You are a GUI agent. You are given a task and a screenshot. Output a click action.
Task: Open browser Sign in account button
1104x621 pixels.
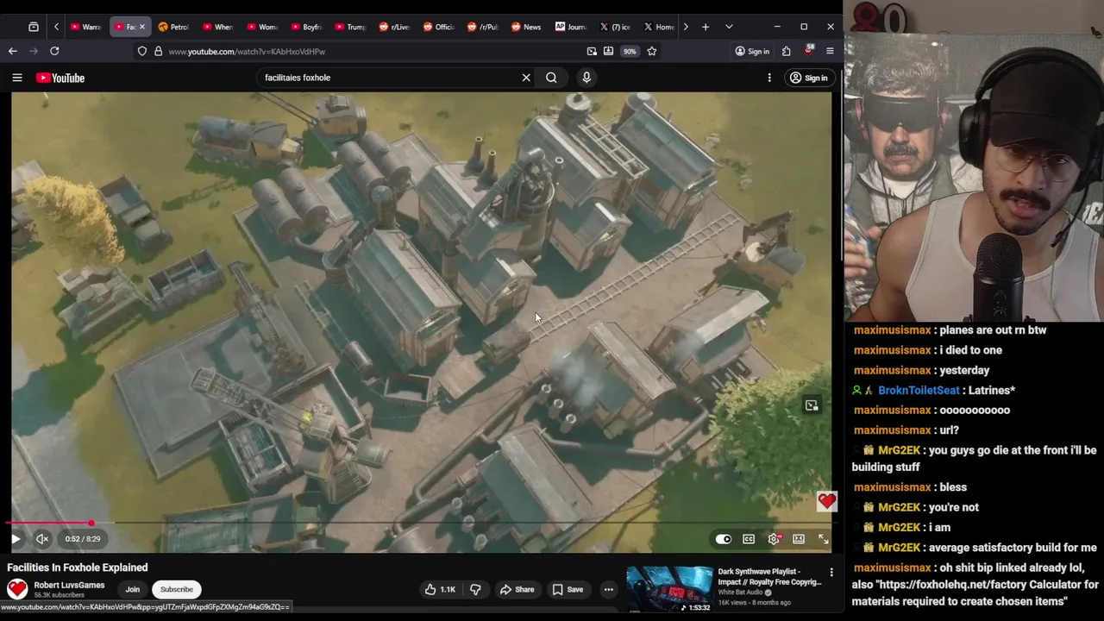[x=752, y=51]
